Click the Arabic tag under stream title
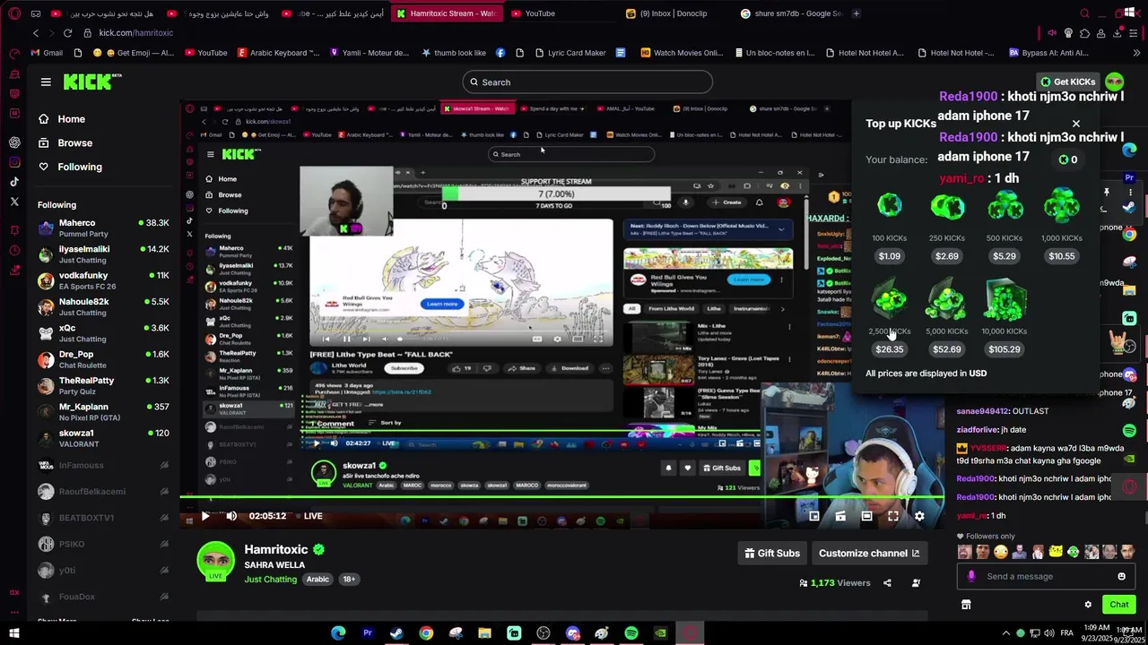Viewport: 1148px width, 645px height. (318, 580)
